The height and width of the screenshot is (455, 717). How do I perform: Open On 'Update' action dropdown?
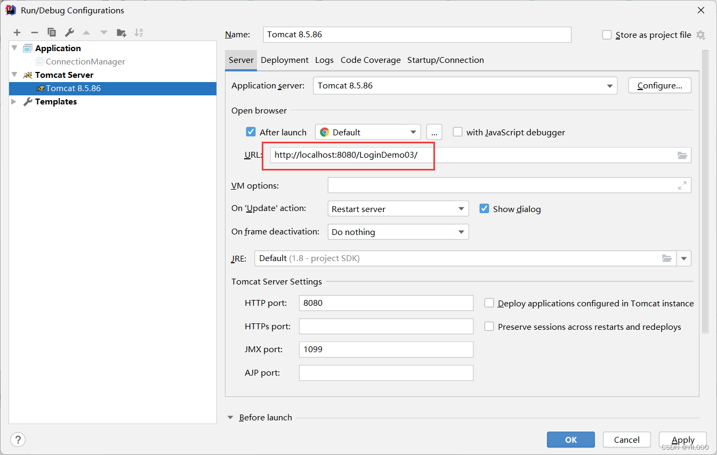click(398, 209)
